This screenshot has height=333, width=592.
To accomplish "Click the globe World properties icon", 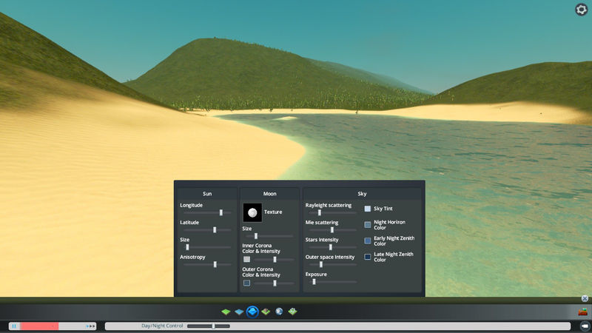I will click(279, 312).
